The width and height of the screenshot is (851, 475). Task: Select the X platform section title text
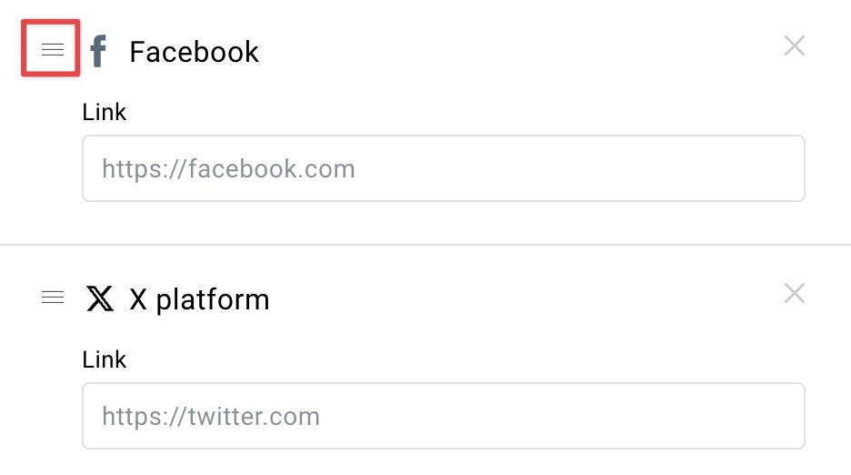199,299
